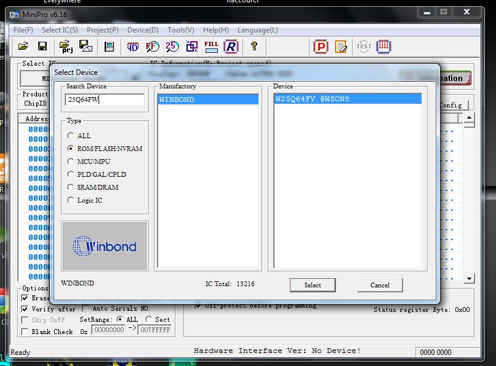Select Logic IC type radio button
The width and height of the screenshot is (496, 366).
click(x=70, y=200)
